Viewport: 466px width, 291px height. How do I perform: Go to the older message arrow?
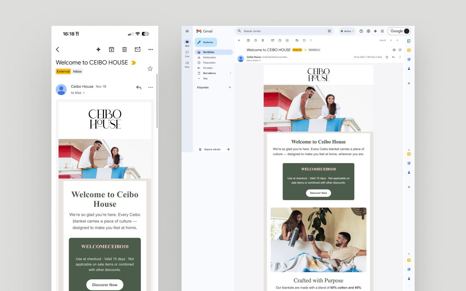397,40
